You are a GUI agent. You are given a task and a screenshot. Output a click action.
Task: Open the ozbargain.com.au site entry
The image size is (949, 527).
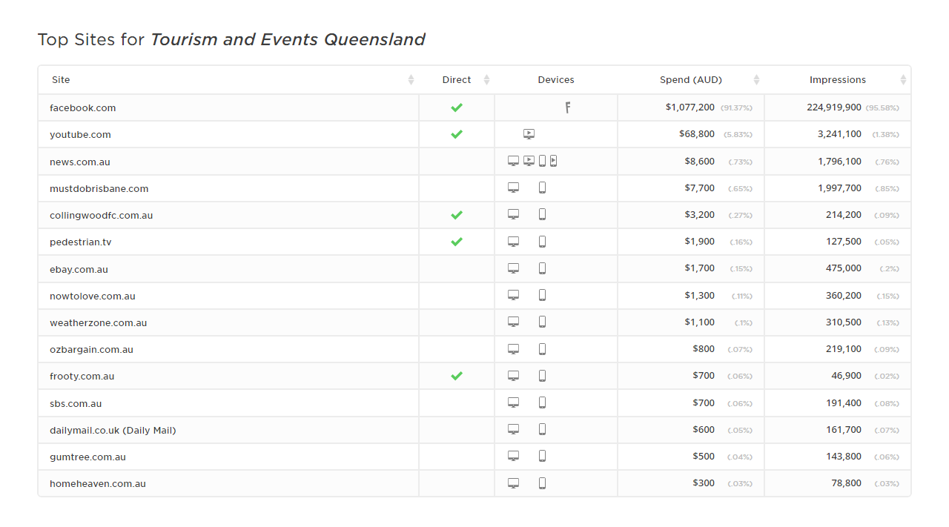click(92, 349)
